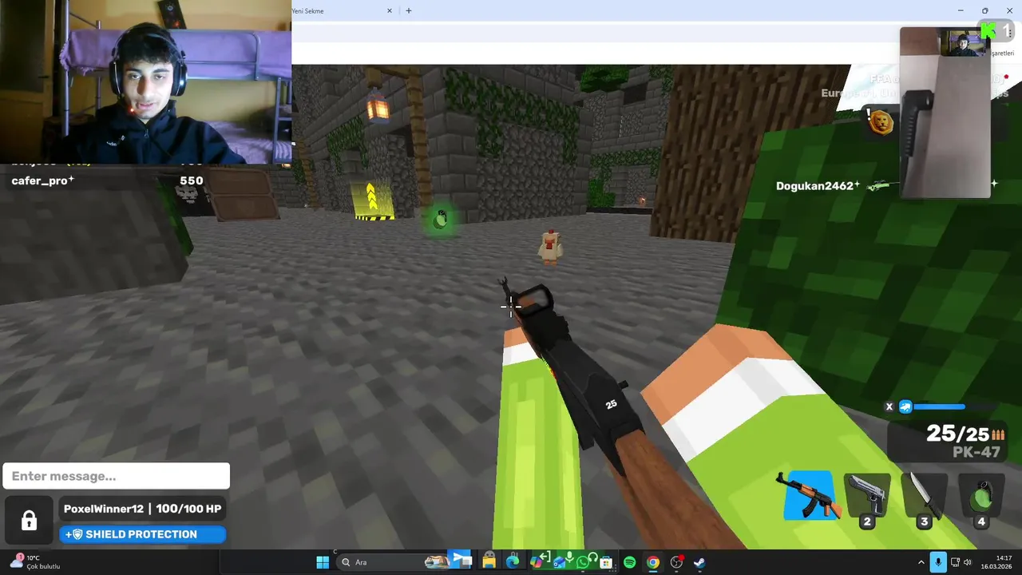This screenshot has height=575, width=1022.
Task: Show hidden system tray icons
Action: point(921,562)
